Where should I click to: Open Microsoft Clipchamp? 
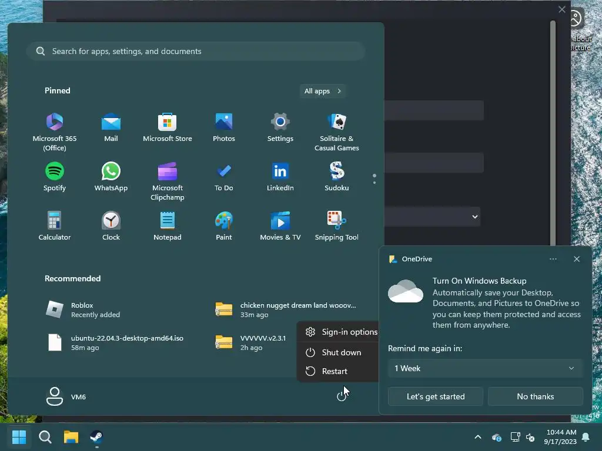(168, 181)
